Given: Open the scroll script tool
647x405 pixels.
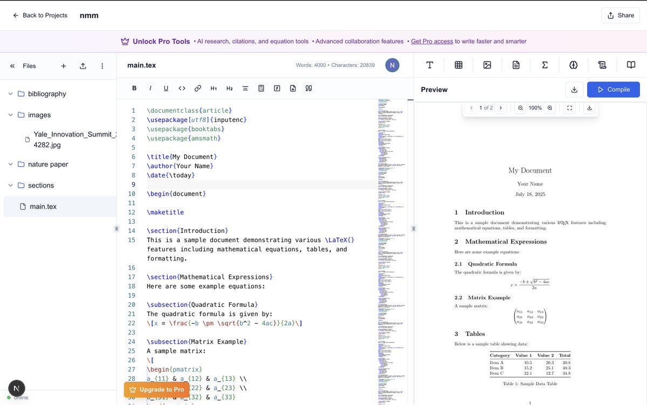Looking at the screenshot, I should (x=602, y=65).
